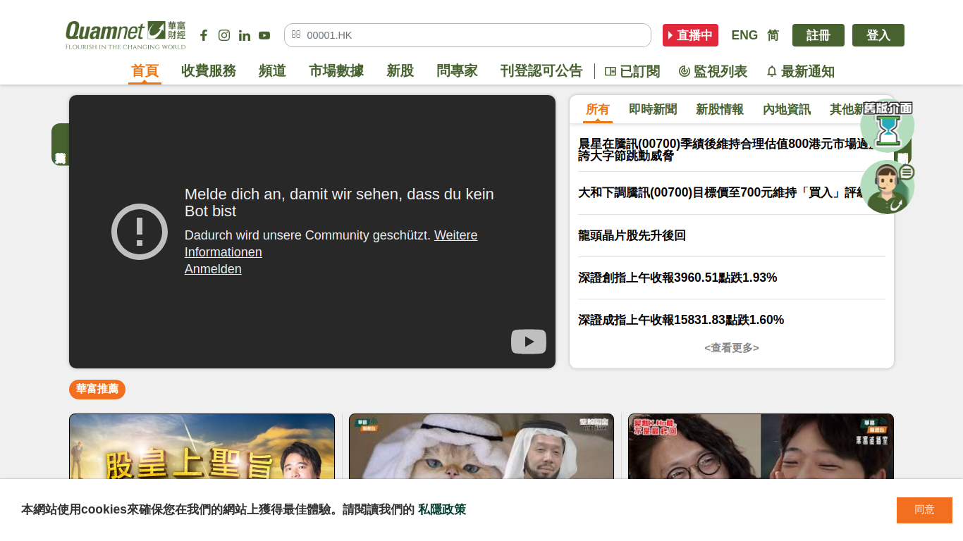Image resolution: width=963 pixels, height=541 pixels.
Task: Click the video warning exclamation icon
Action: 140,232
